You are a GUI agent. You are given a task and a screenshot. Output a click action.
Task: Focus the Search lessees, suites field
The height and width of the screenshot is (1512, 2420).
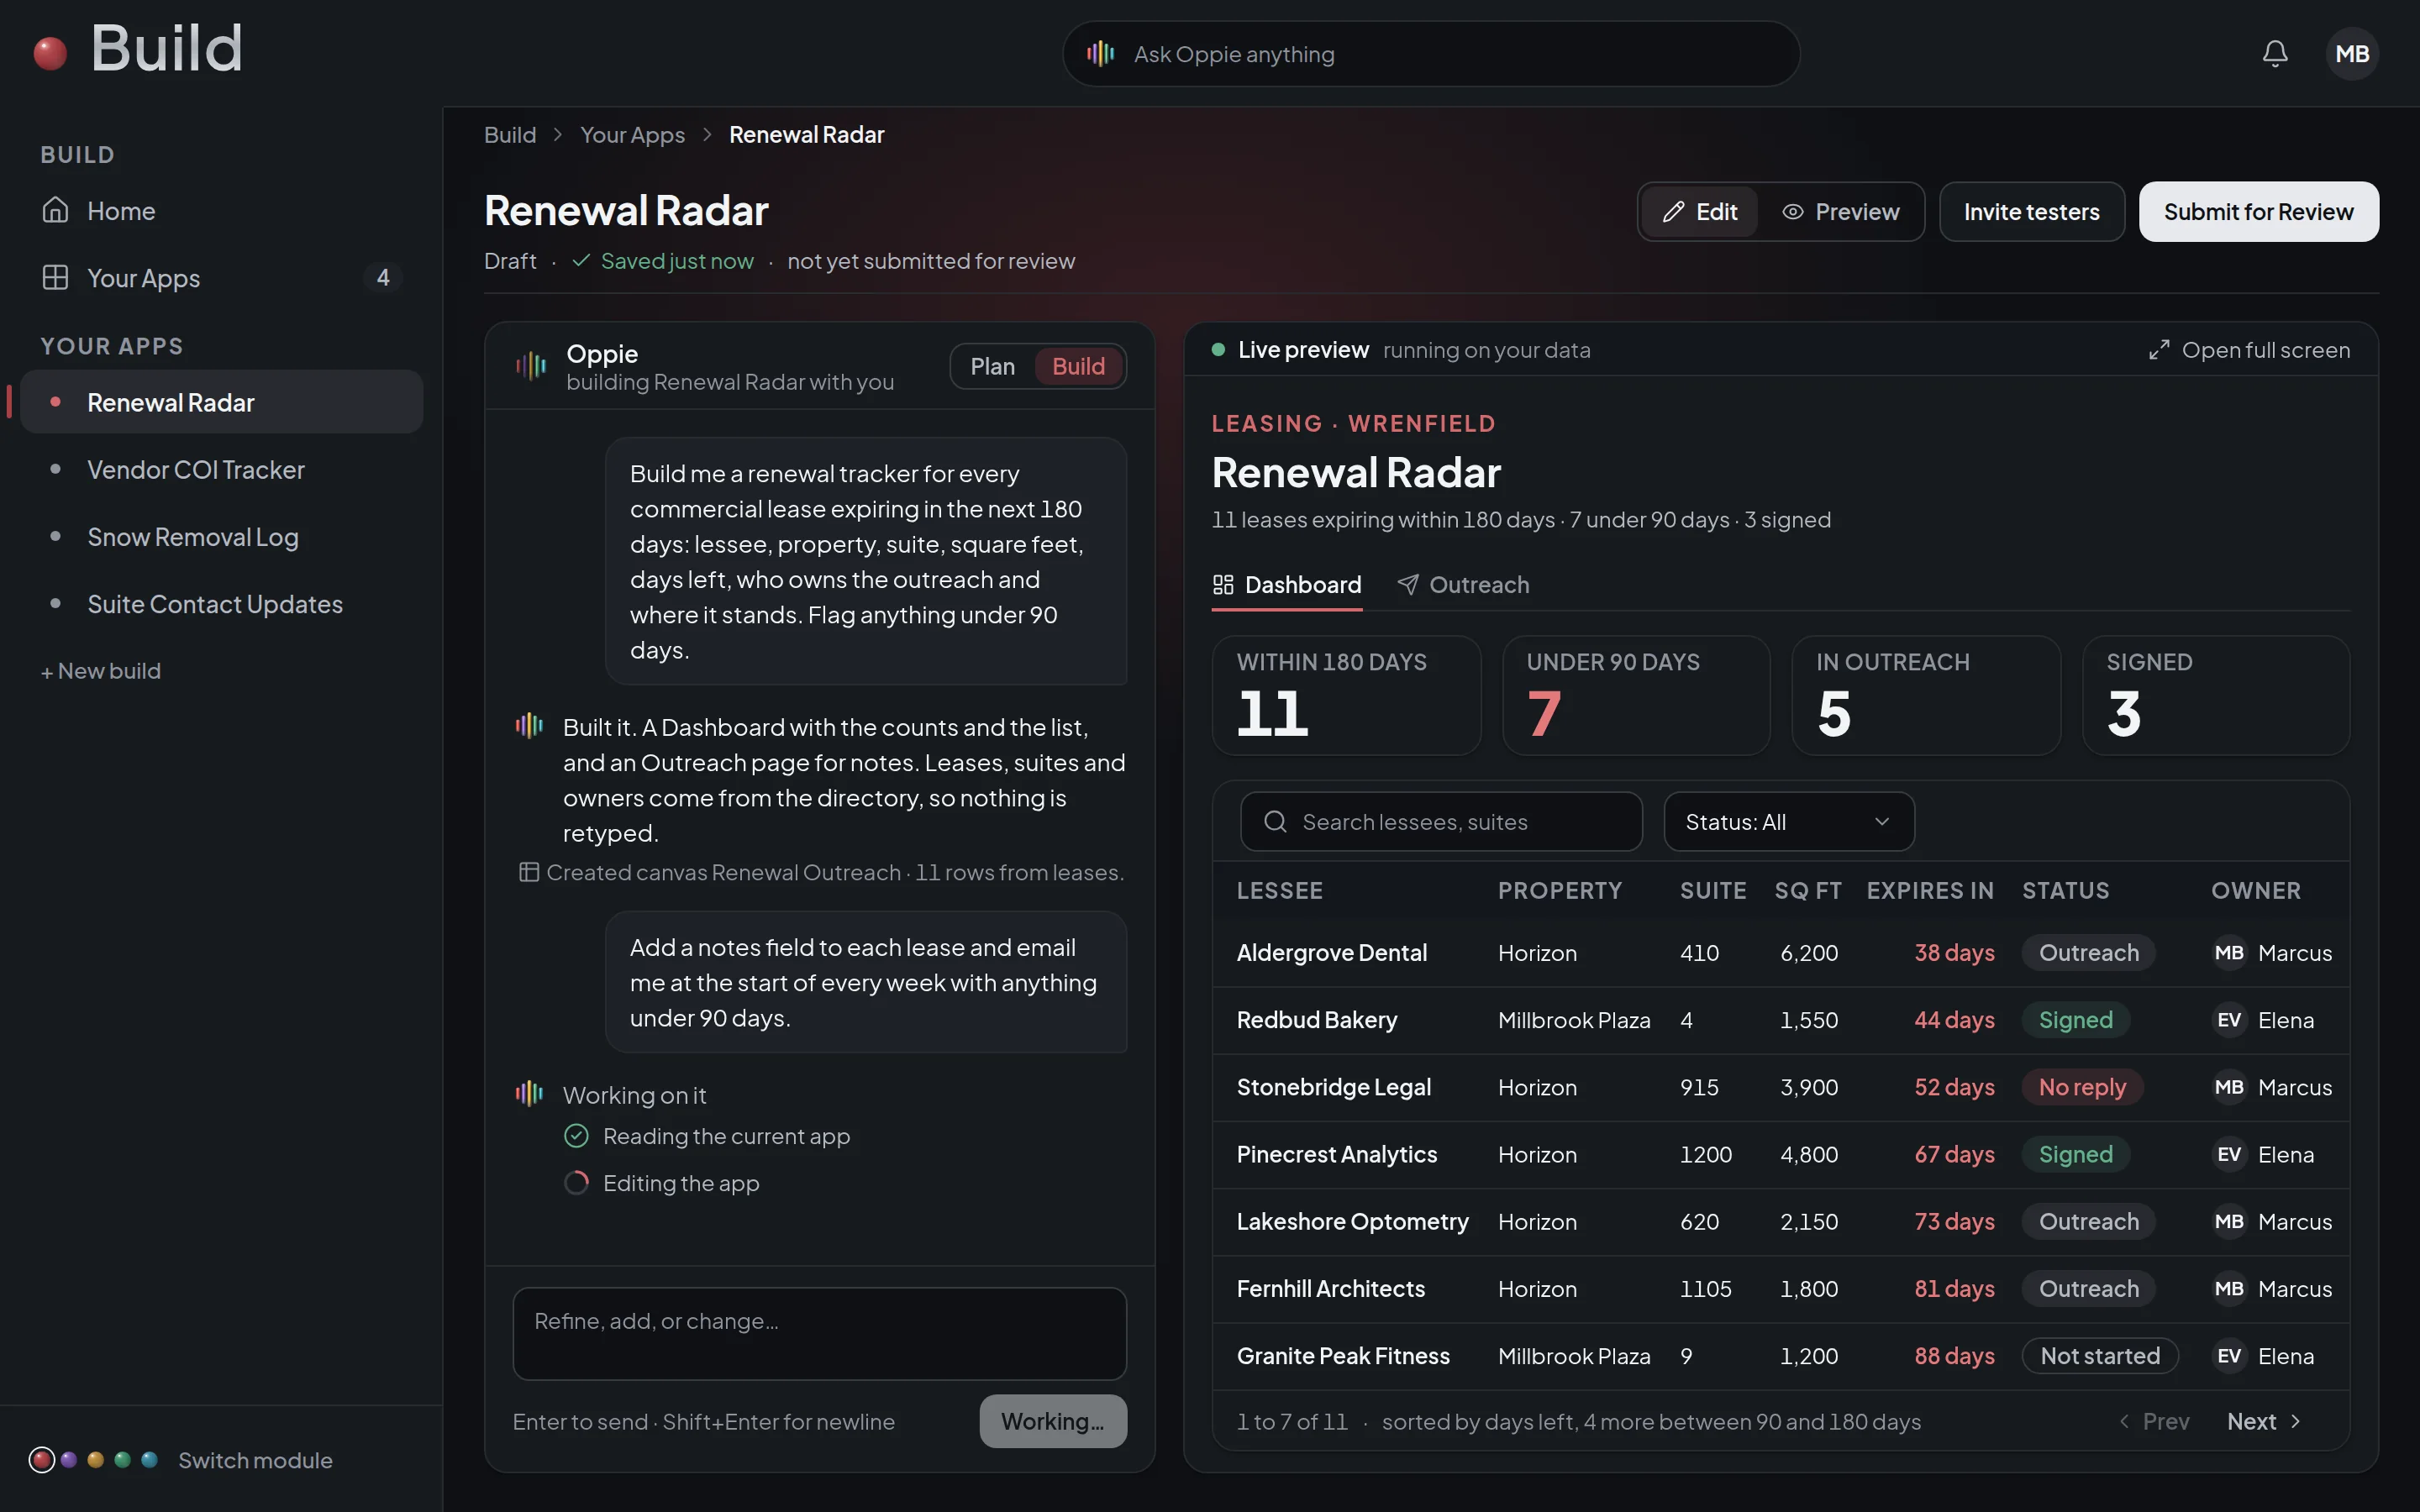[x=1441, y=822]
